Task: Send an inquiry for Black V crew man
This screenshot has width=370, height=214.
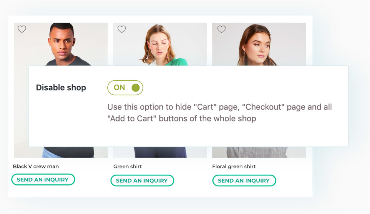Action: 43,179
